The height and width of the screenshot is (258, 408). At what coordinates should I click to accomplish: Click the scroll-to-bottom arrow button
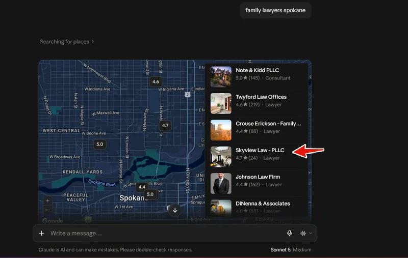175,210
